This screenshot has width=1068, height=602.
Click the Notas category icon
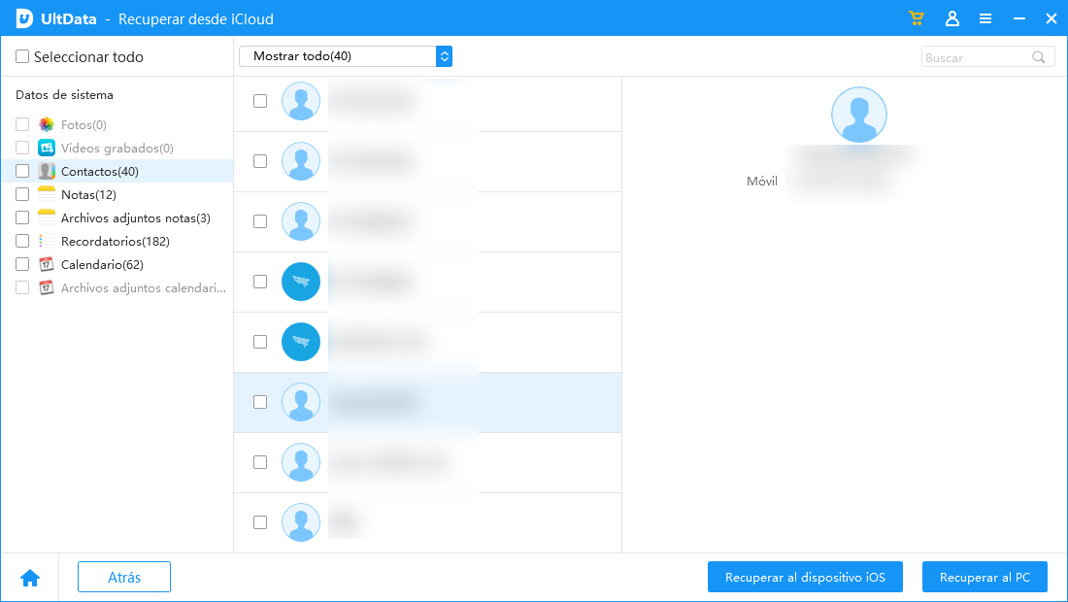47,194
